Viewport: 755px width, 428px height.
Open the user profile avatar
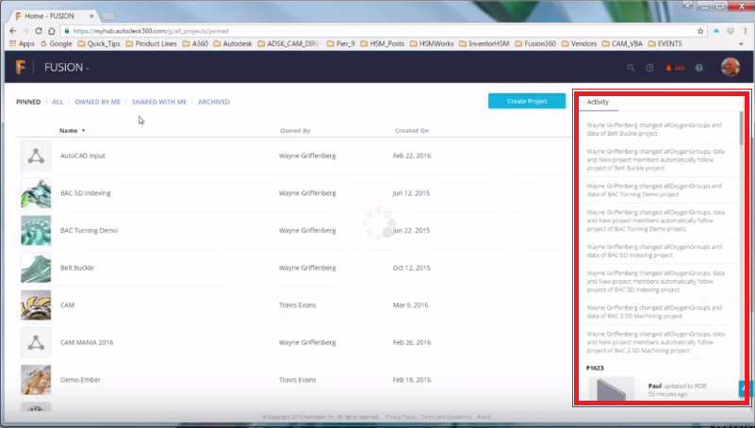click(x=730, y=67)
